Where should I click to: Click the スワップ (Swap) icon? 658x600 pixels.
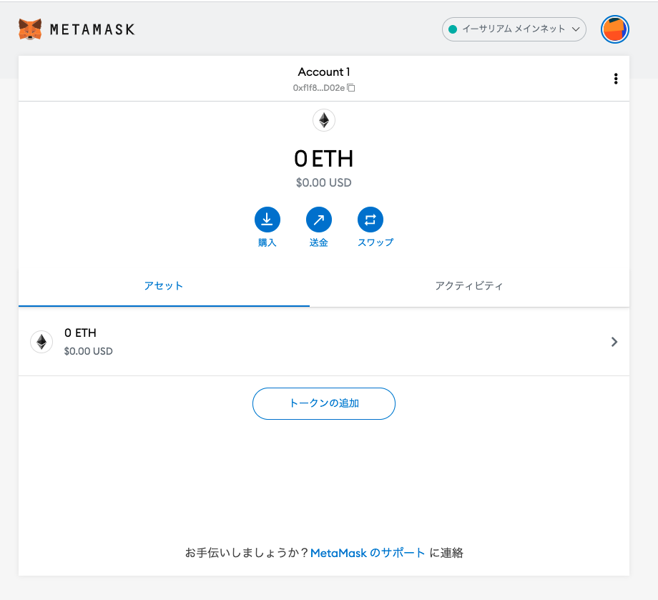370,220
